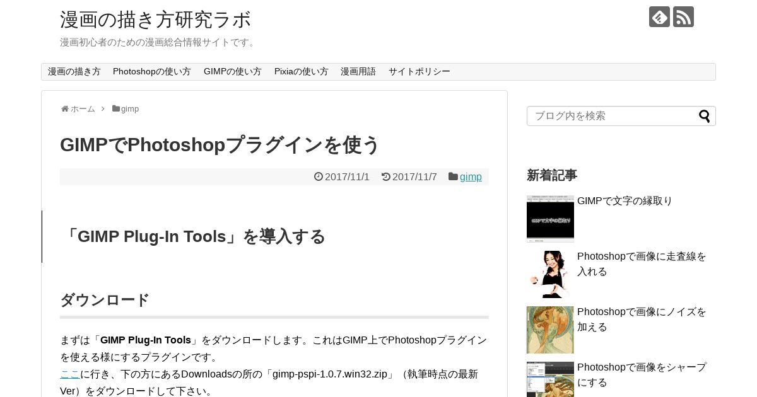Click thumbnail for シャープにする article

(x=550, y=379)
